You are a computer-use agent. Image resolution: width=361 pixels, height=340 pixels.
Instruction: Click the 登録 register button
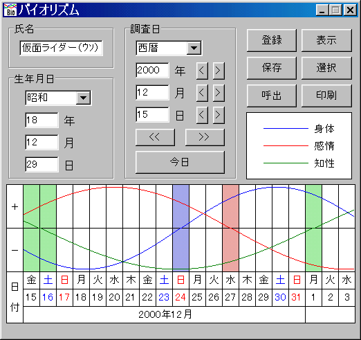[x=272, y=40]
